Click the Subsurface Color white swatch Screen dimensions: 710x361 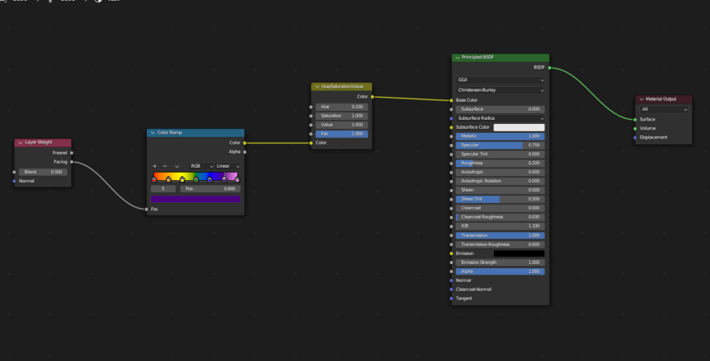pos(519,127)
